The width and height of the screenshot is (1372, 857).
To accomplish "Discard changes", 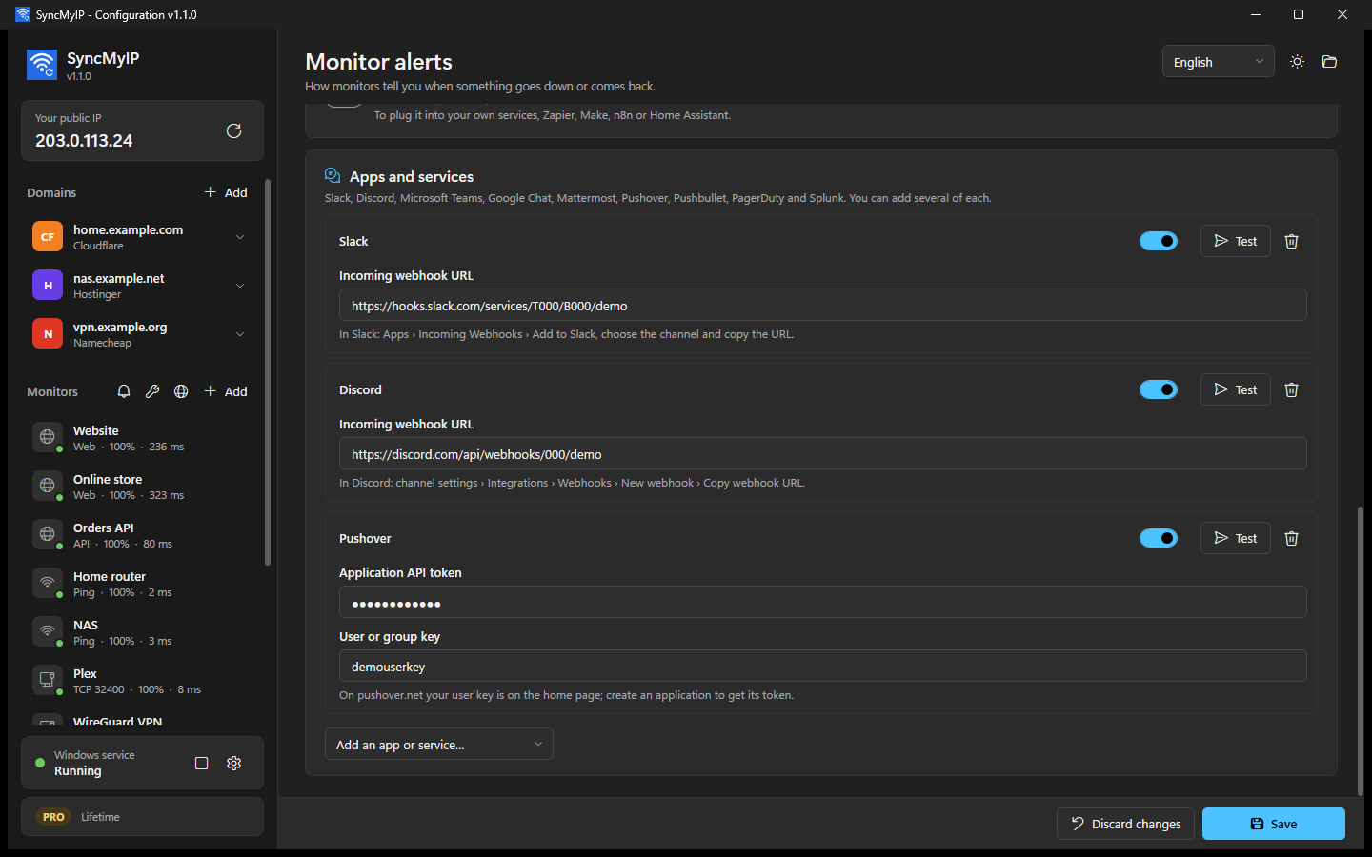I will point(1126,824).
